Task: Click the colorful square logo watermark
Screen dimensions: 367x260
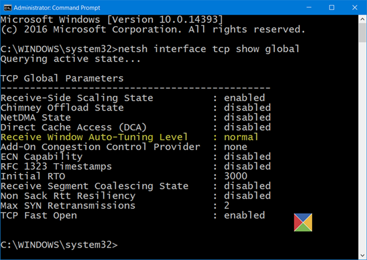Action: 303,223
